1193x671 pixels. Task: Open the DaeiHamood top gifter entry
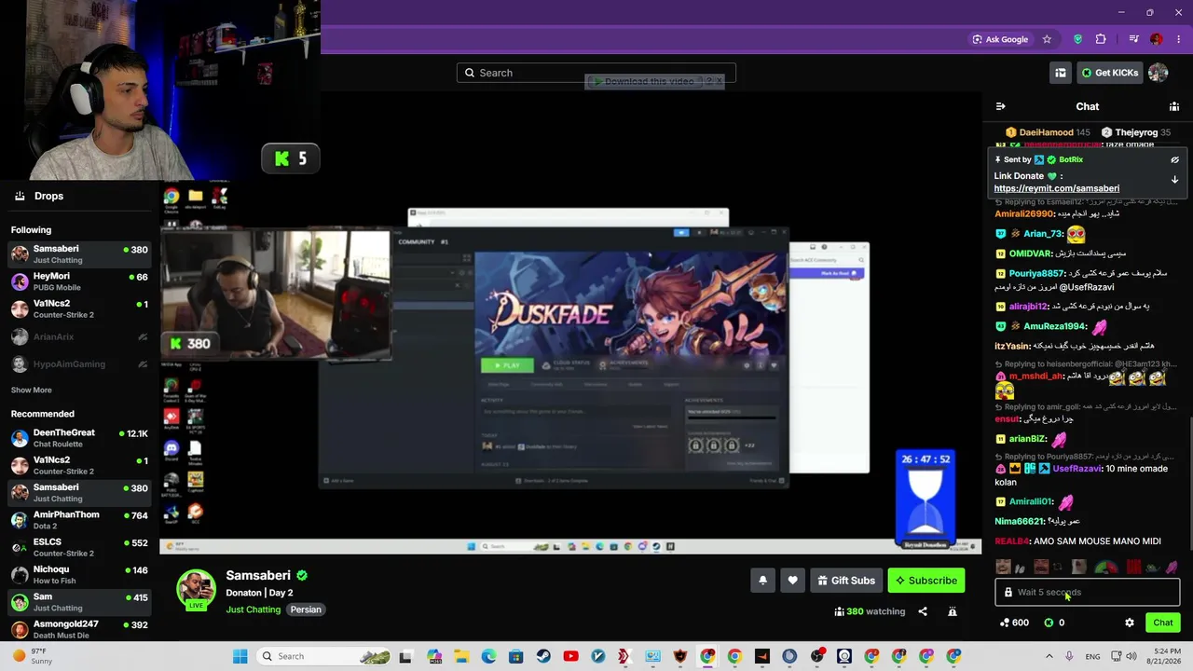1048,132
